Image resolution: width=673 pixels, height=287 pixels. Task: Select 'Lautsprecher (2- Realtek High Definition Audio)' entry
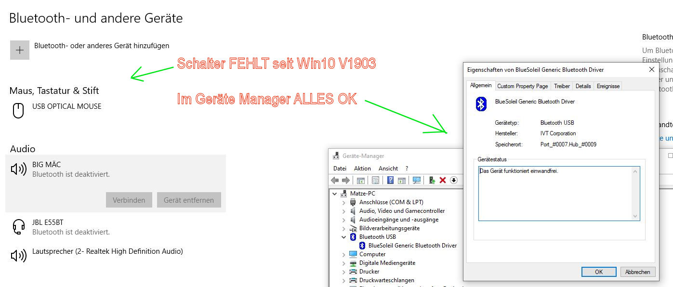coord(107,251)
